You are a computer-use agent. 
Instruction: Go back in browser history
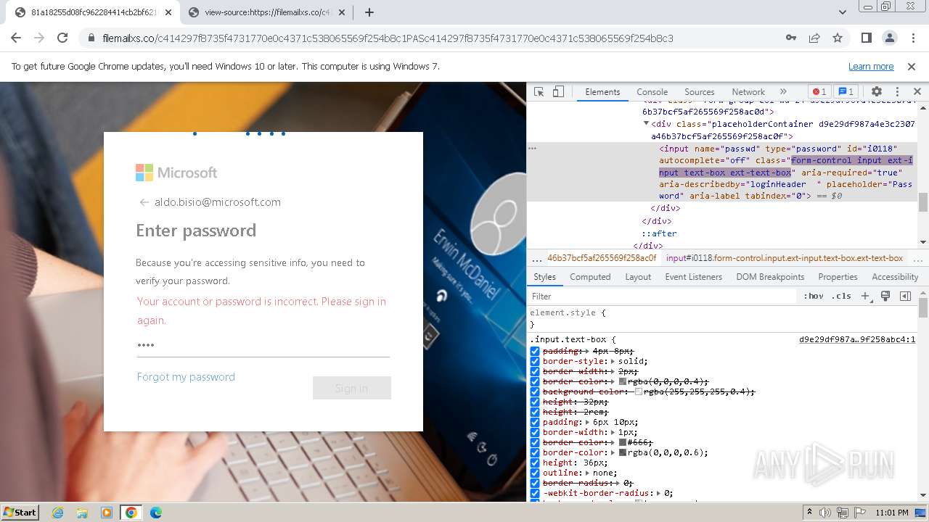pos(16,38)
